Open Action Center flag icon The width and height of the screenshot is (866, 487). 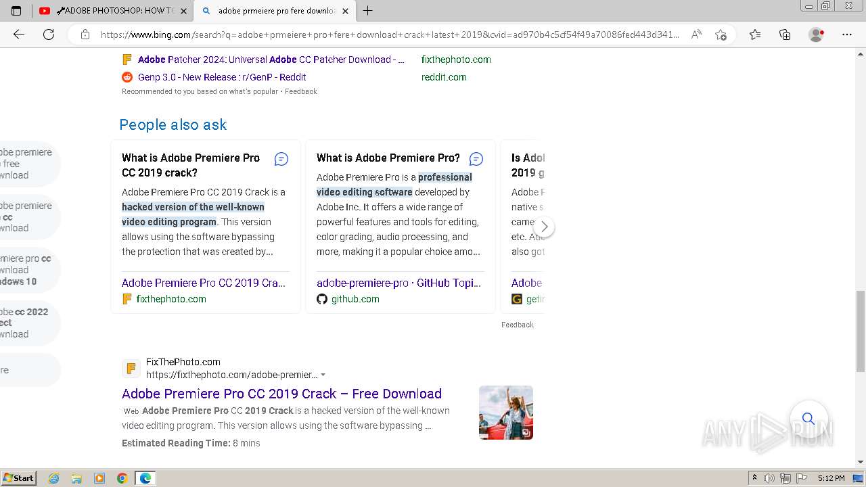tap(801, 478)
